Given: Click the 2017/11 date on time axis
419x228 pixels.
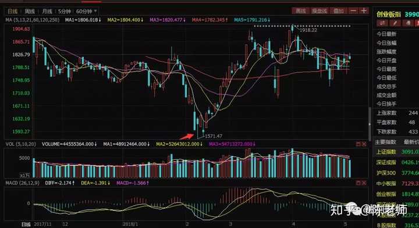Looking at the screenshot, I should 42,224.
